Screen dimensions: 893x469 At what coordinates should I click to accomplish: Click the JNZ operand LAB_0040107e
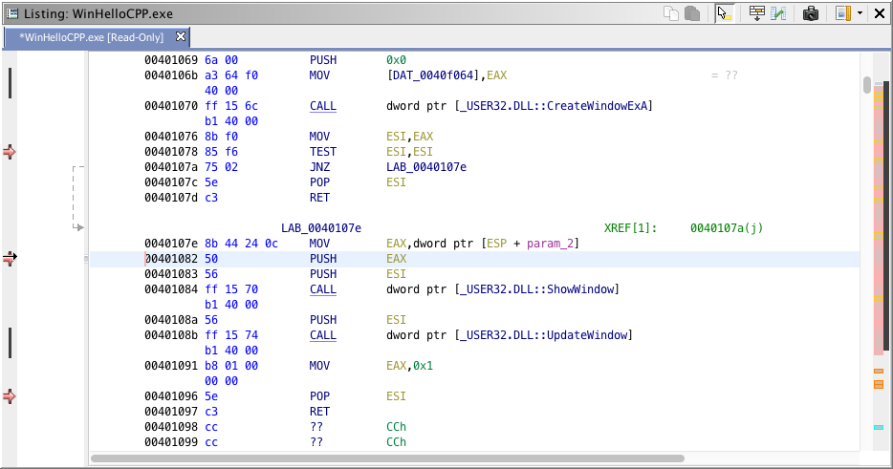pyautogui.click(x=426, y=167)
